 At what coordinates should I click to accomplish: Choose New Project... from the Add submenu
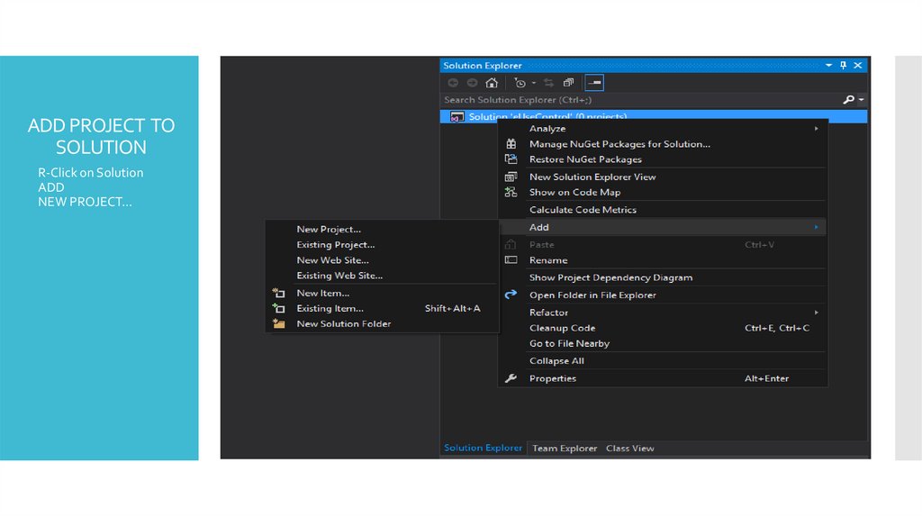329,230
